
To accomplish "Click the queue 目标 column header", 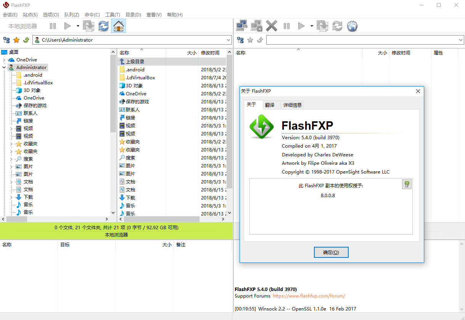I will click(87, 245).
